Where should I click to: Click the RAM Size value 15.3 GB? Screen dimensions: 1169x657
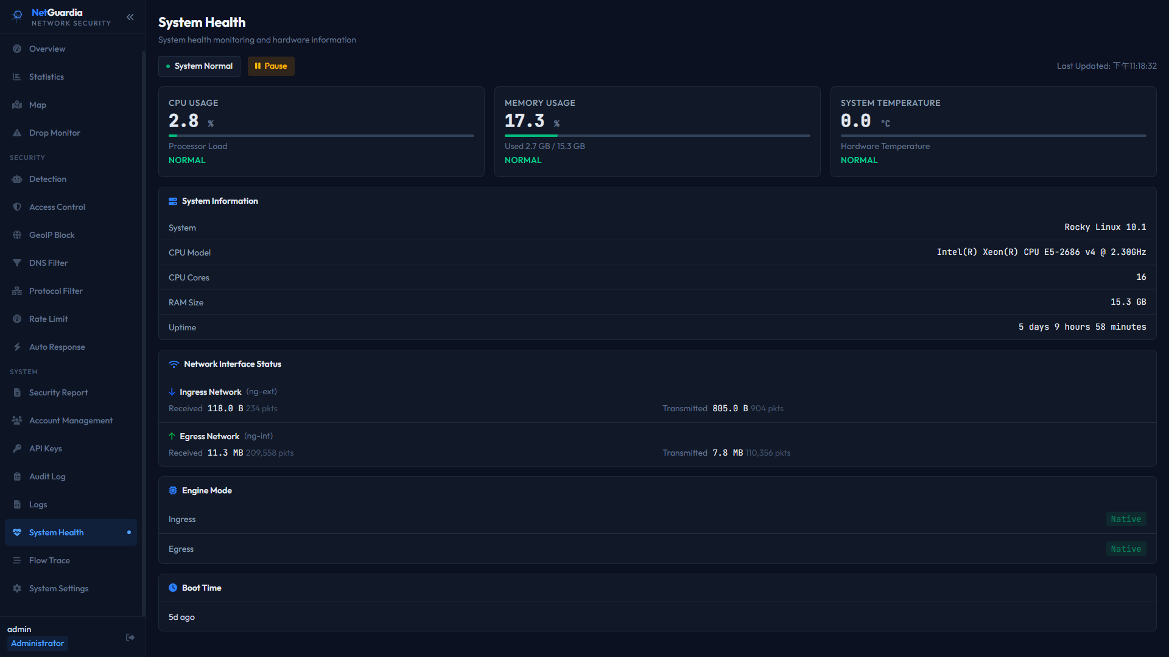1128,302
